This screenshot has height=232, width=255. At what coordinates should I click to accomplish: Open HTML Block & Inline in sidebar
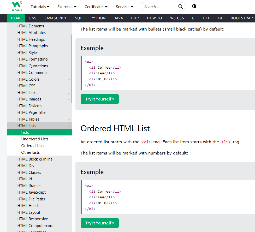click(x=39, y=159)
